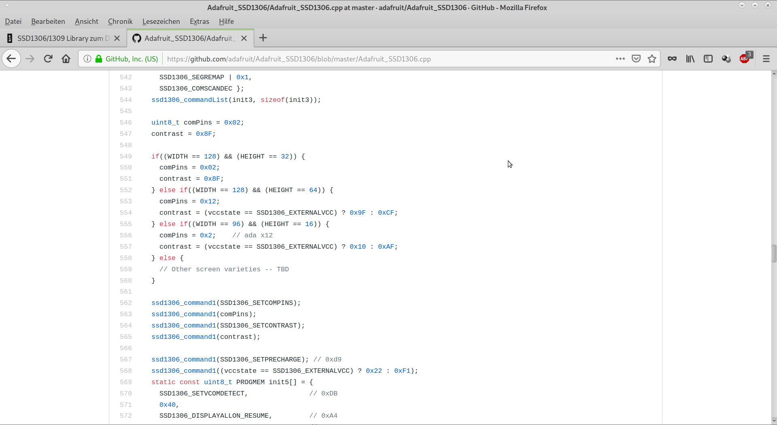Image resolution: width=777 pixels, height=425 pixels.
Task: Open the Adblock Plus extension menu
Action: tap(745, 59)
